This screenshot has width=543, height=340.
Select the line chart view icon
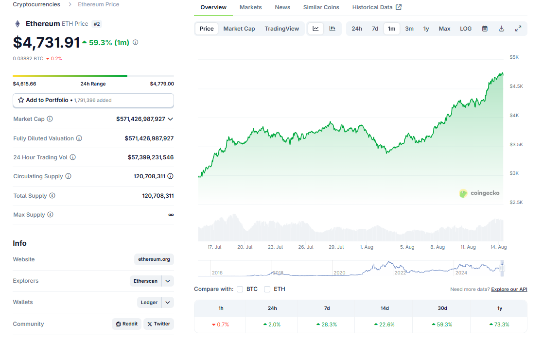315,29
